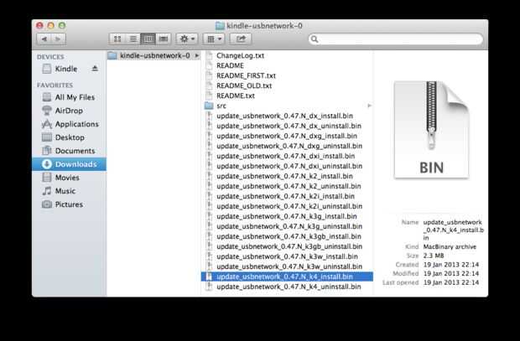
Task: Open Movies in sidebar
Action: tap(69, 178)
